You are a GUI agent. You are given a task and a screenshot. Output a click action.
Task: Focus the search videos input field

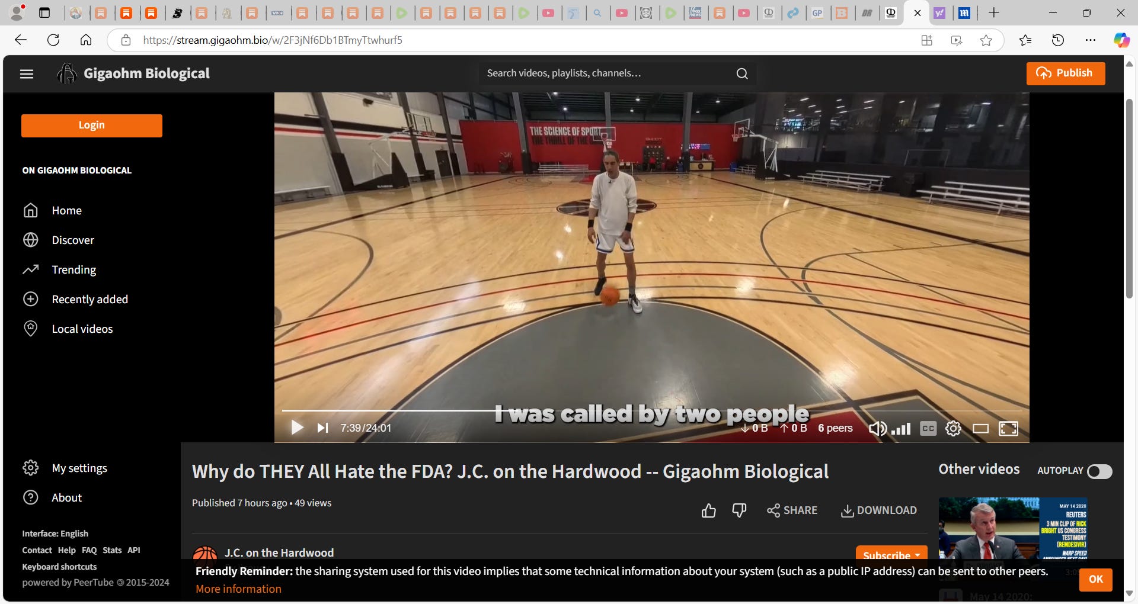(x=608, y=73)
